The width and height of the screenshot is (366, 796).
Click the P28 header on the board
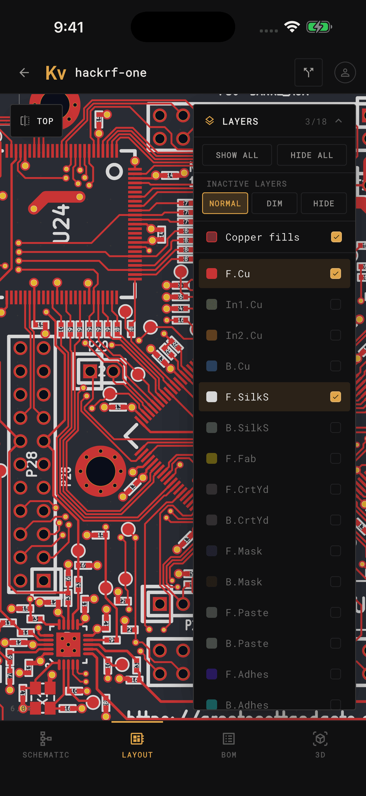pyautogui.click(x=32, y=464)
